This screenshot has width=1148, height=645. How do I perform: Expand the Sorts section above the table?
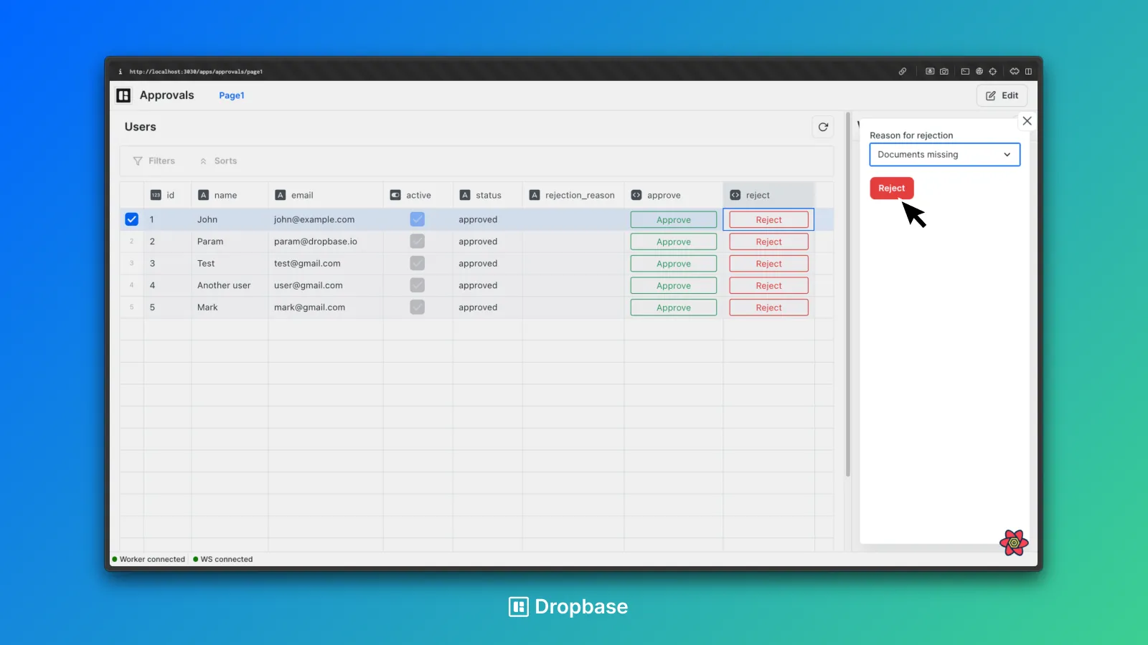point(218,161)
